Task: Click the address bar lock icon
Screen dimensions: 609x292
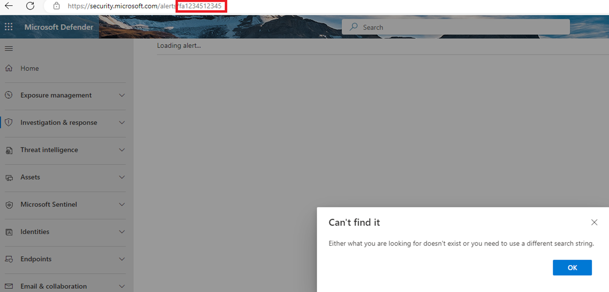Action: pyautogui.click(x=56, y=6)
